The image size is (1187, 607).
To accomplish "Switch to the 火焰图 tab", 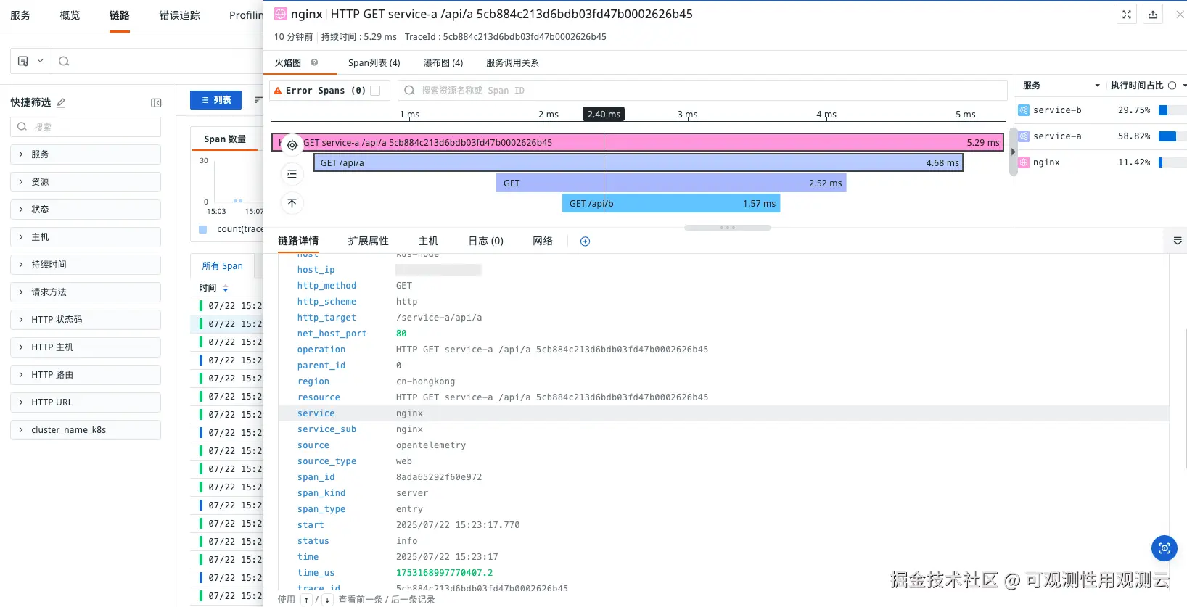I will pos(288,63).
